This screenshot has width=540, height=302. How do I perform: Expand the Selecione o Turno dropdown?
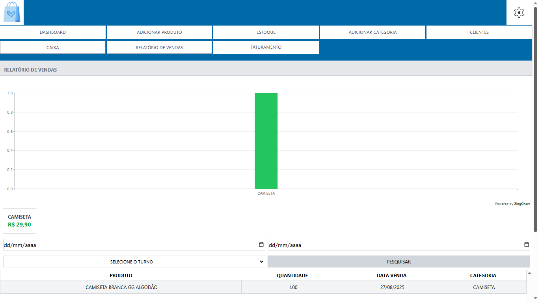click(134, 261)
